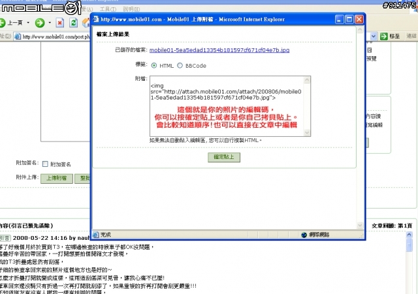Click the 完成 status bar text

[106, 235]
